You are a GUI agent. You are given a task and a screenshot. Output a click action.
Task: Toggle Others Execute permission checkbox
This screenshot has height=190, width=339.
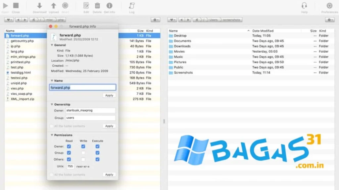tap(98, 159)
